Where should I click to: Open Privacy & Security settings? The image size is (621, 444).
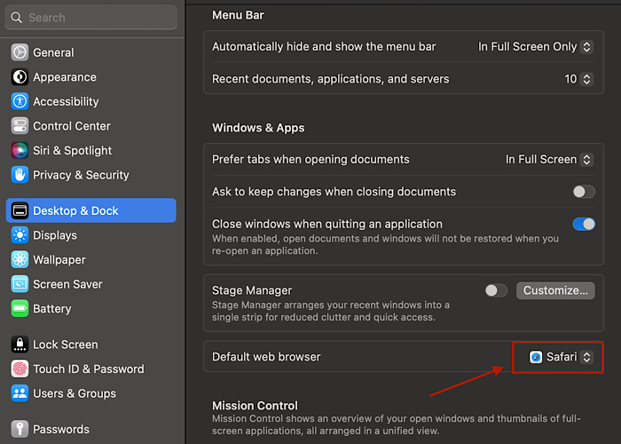tap(91, 175)
